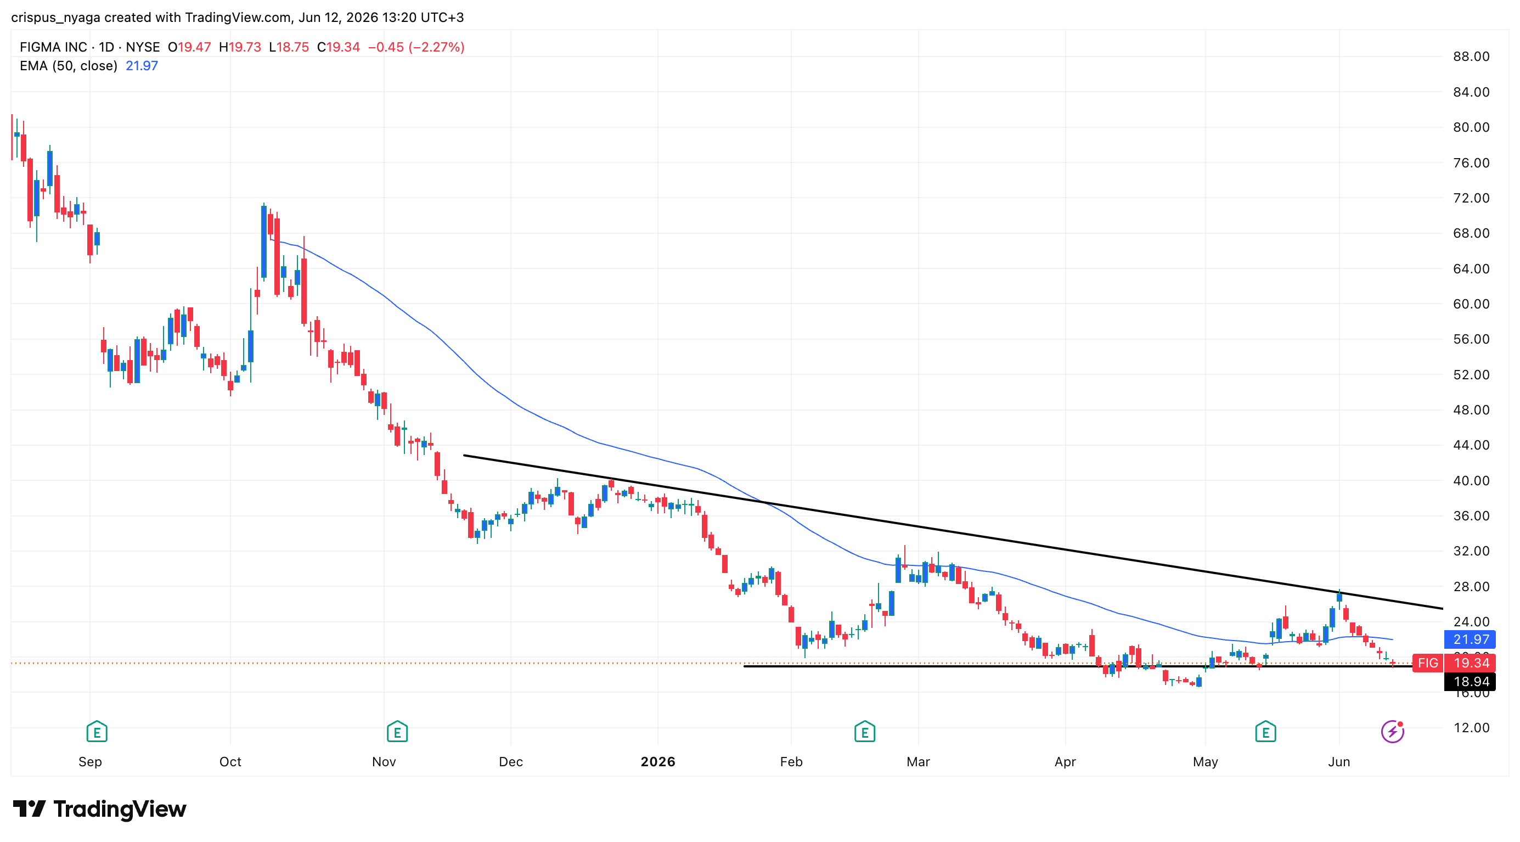Image resolution: width=1520 pixels, height=842 pixels.
Task: Click the 32.00 price axis label
Action: [x=1471, y=551]
